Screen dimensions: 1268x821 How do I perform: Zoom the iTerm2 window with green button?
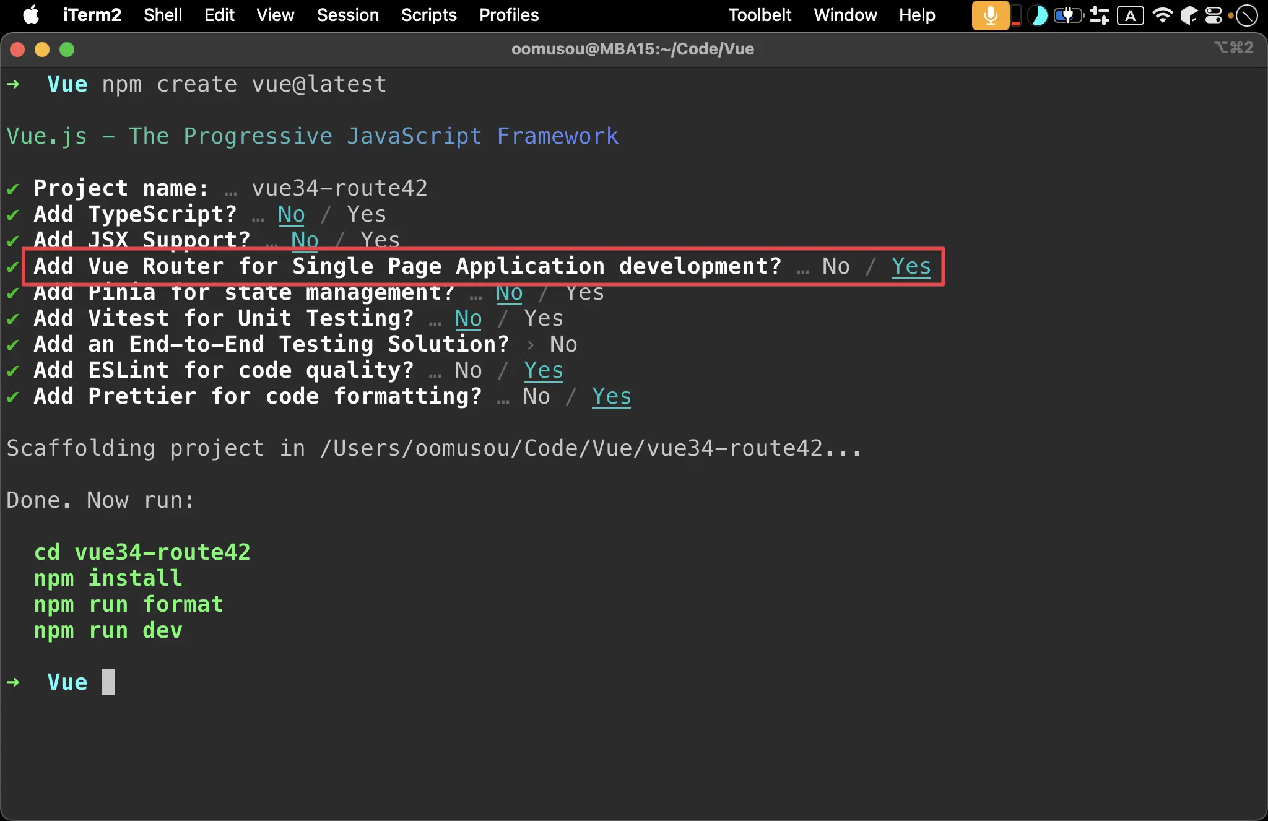(67, 50)
